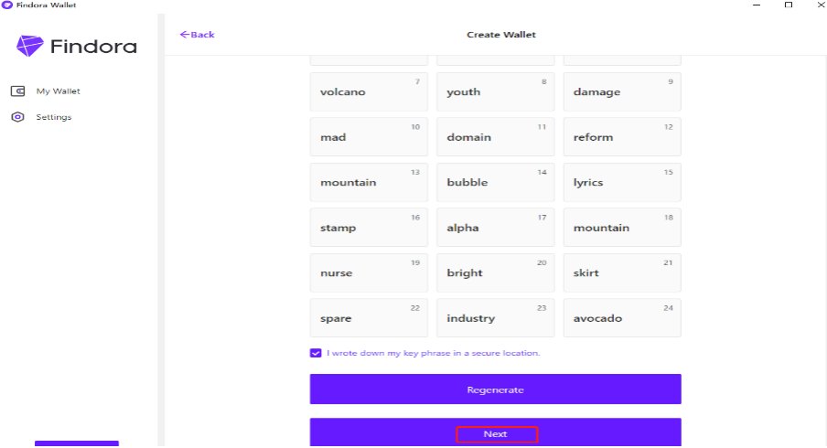Click the Next button
The height and width of the screenshot is (448, 827).
coord(495,433)
